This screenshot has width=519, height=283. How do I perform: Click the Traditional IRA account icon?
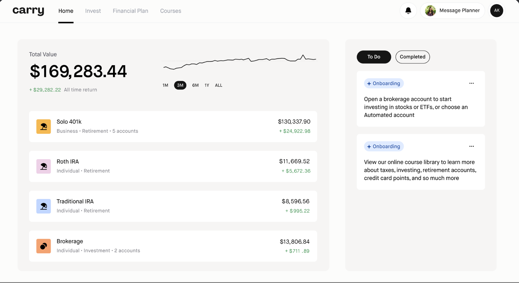point(43,206)
